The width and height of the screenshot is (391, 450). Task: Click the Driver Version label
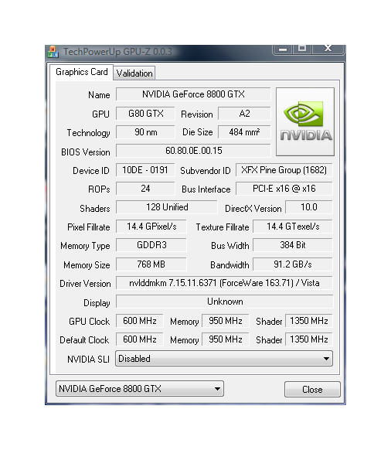tap(85, 284)
